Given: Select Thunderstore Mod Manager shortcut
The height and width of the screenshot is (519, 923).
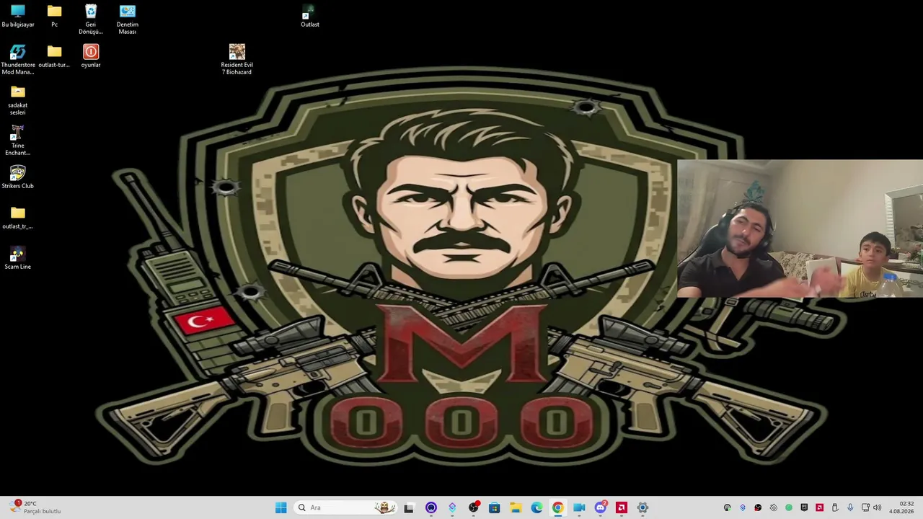Looking at the screenshot, I should click(x=18, y=61).
